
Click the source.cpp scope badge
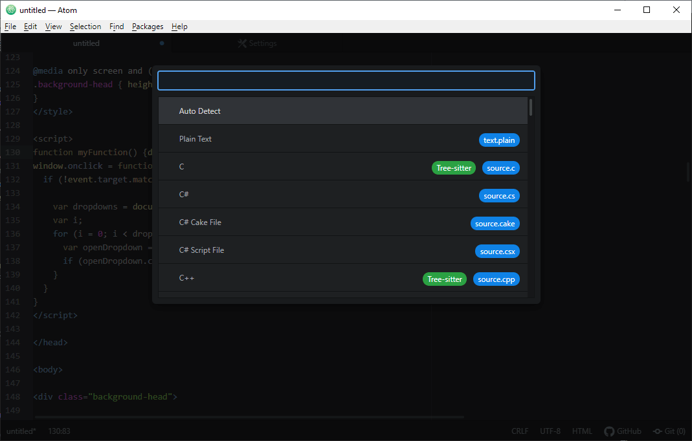[x=497, y=279]
